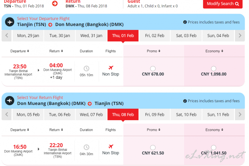Sort departure flights by Departure time
249x166 pixels.
coord(20,51)
